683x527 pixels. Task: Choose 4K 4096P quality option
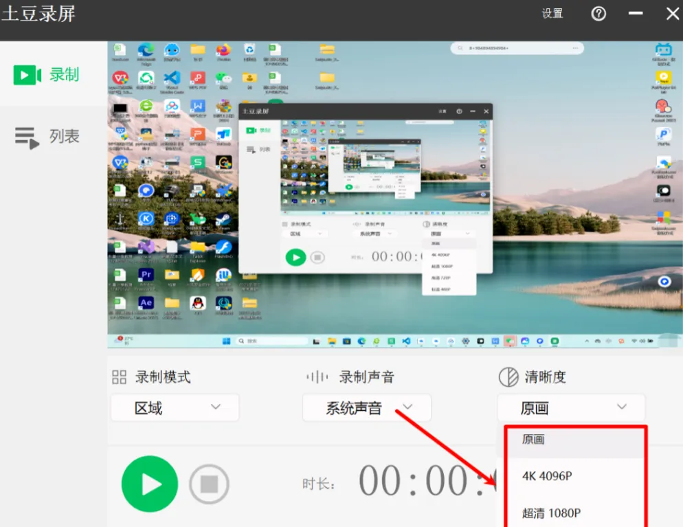coord(575,476)
